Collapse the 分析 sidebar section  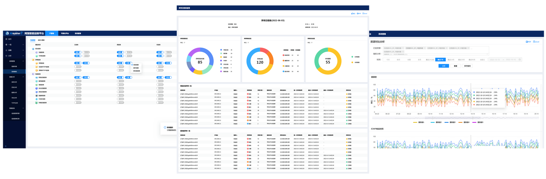coord(24,56)
